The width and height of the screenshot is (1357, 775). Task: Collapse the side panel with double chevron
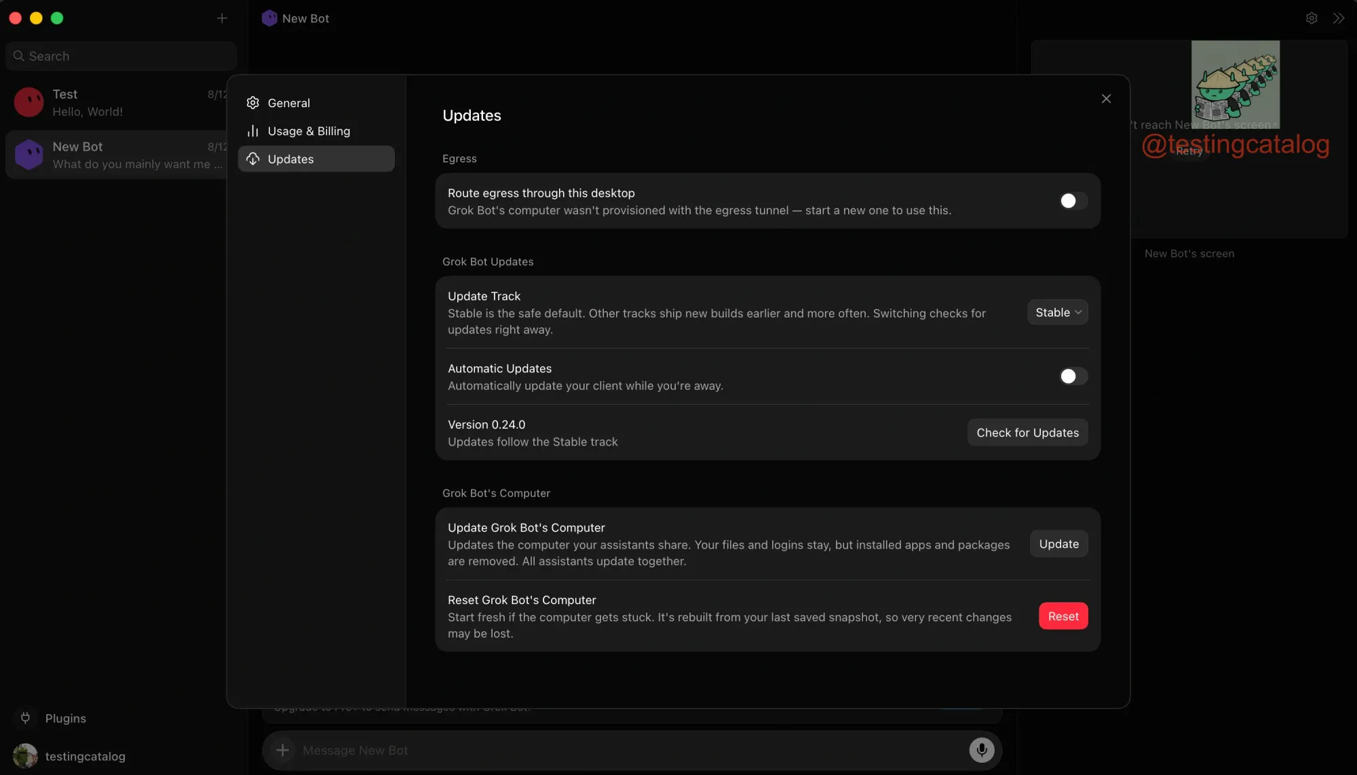point(1338,18)
